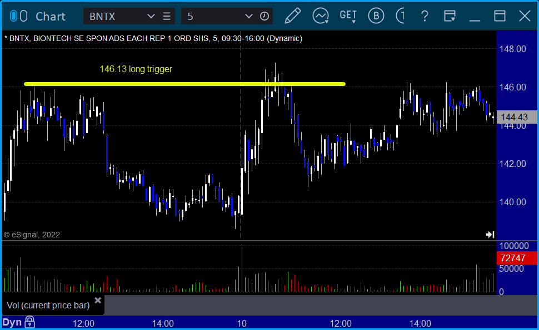Click the symbol link icon beside Chart
Screen dimensions: 539x330
point(18,16)
